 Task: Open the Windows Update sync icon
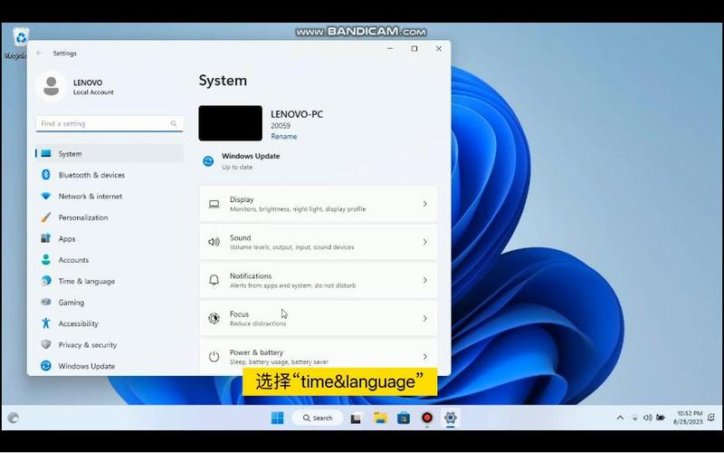click(x=46, y=366)
